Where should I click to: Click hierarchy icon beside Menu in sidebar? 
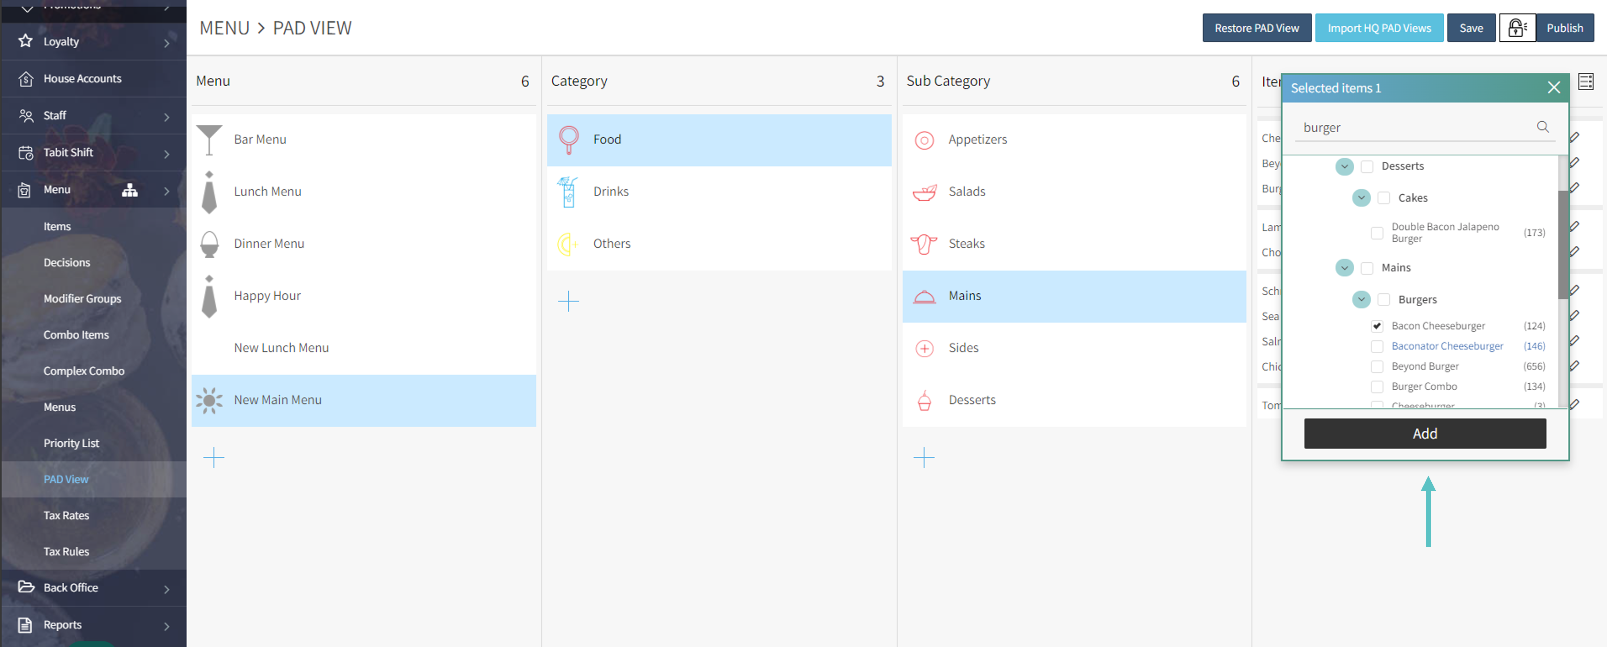[x=130, y=190]
